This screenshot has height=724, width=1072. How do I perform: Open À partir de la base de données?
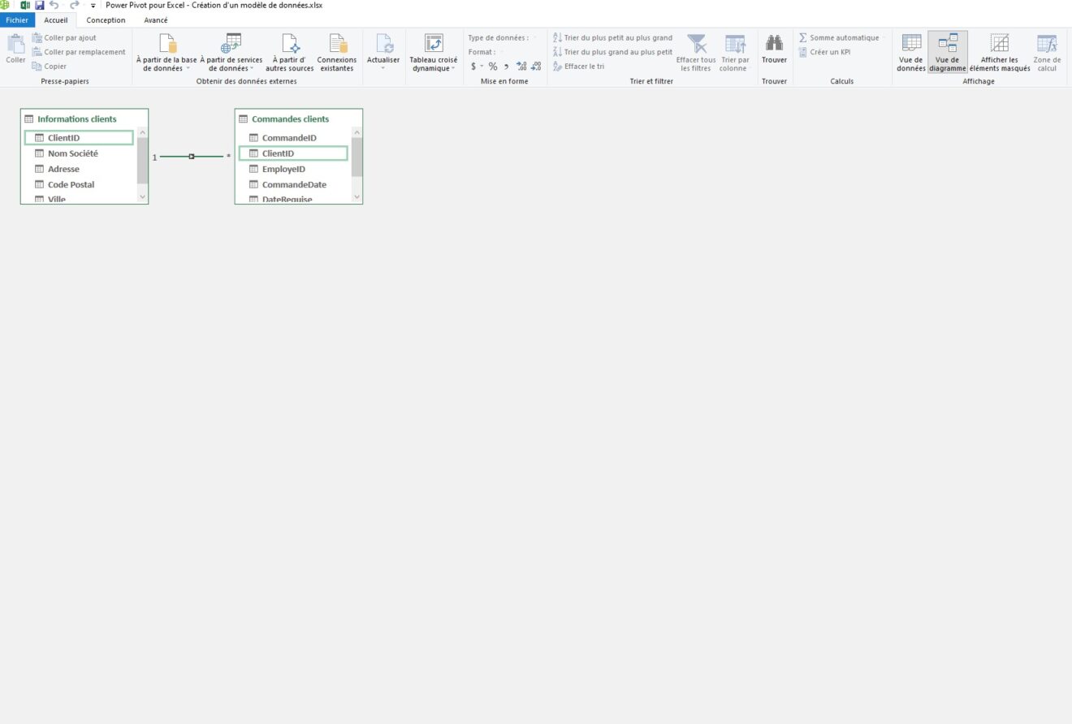(167, 53)
